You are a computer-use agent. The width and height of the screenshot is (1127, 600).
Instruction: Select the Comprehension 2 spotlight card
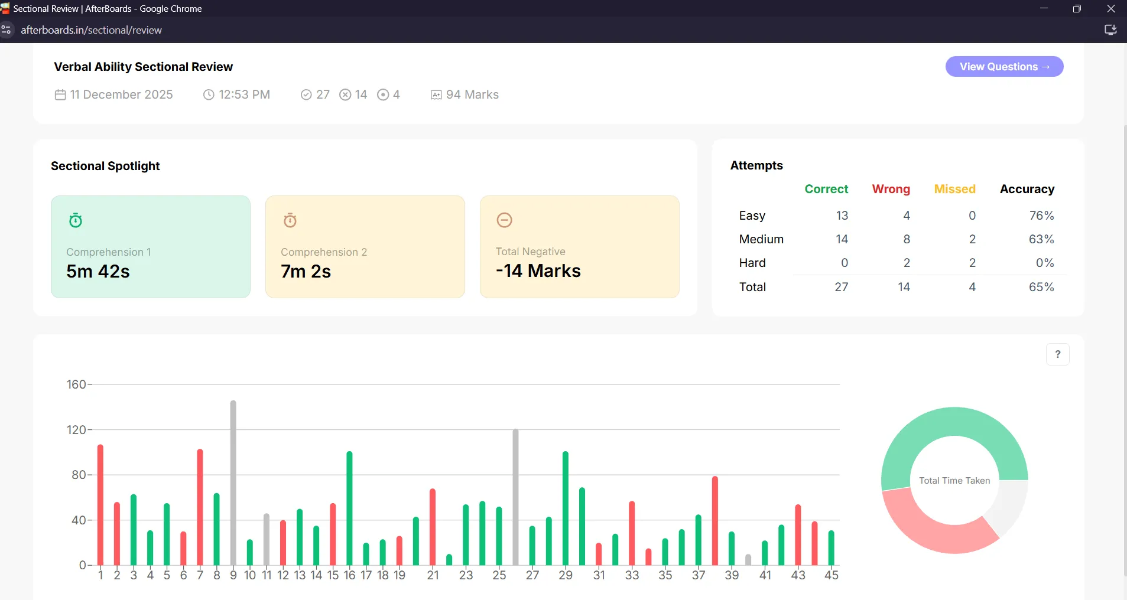(365, 247)
